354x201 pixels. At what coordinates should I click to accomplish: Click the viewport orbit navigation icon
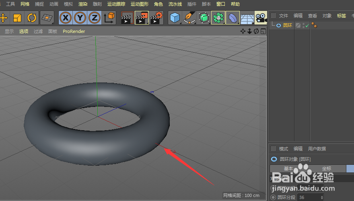(256, 31)
